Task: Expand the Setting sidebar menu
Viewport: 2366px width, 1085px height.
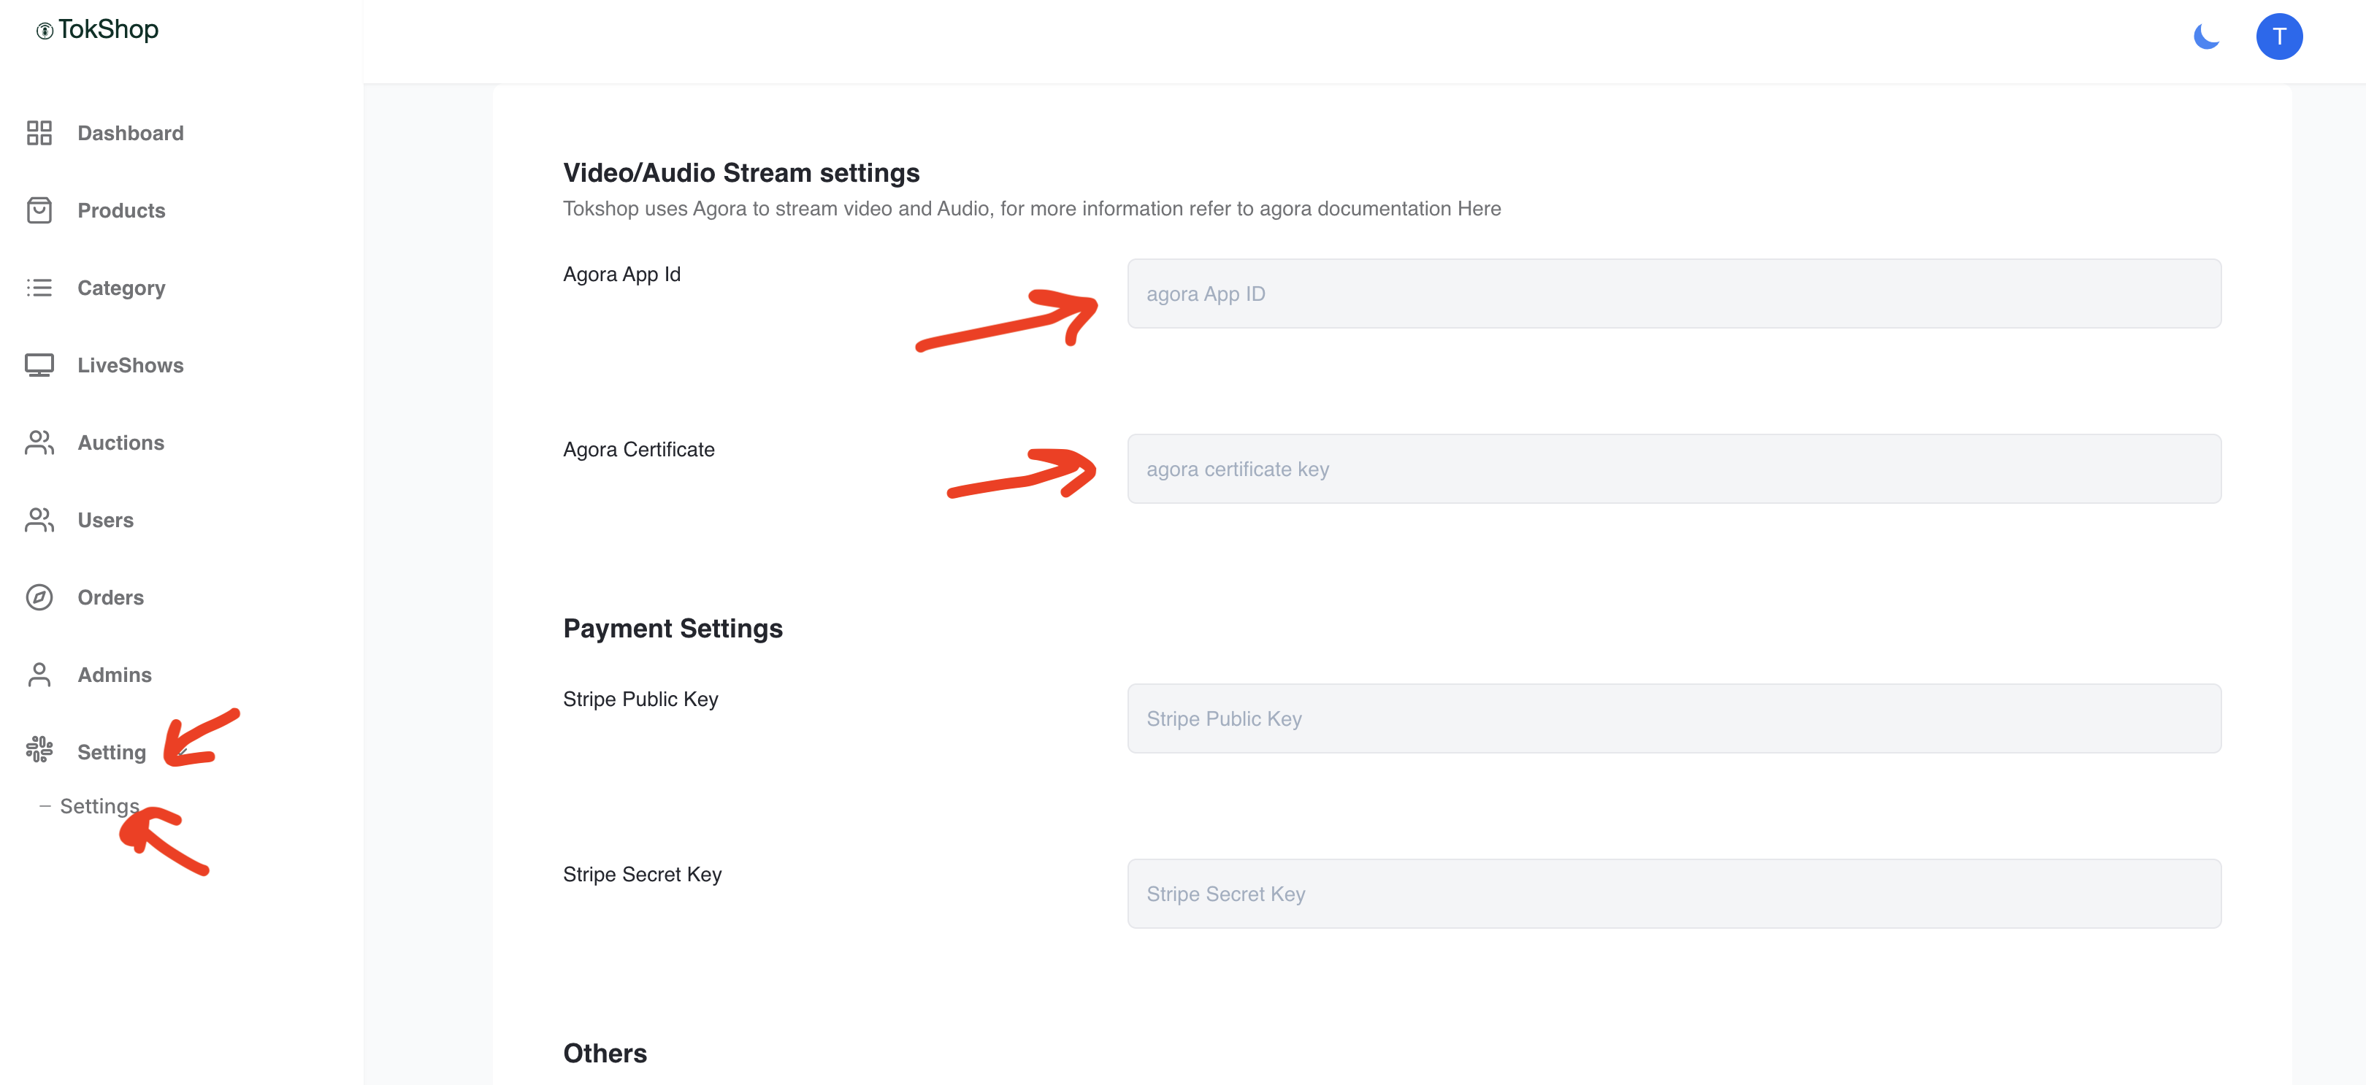Action: (x=111, y=753)
